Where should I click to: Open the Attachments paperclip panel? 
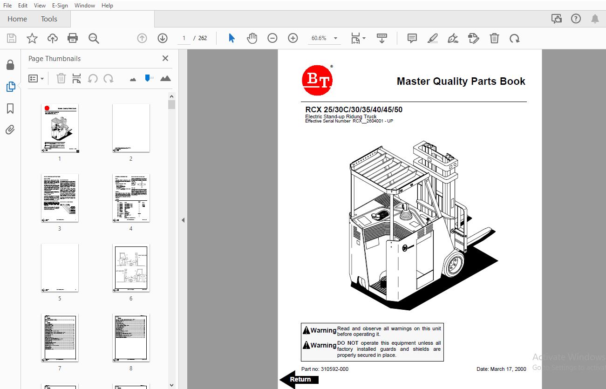point(10,130)
